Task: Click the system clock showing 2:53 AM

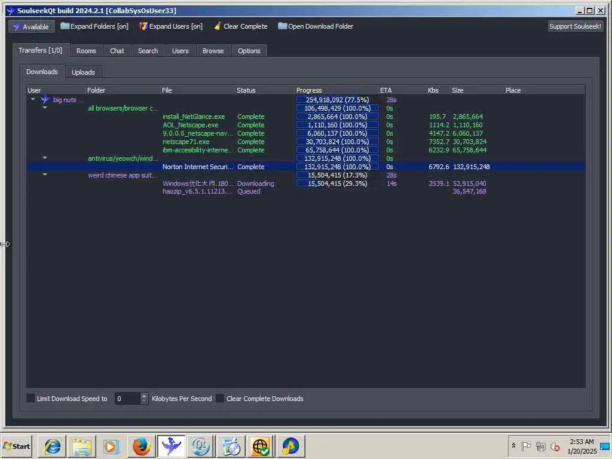Action: pos(582,446)
